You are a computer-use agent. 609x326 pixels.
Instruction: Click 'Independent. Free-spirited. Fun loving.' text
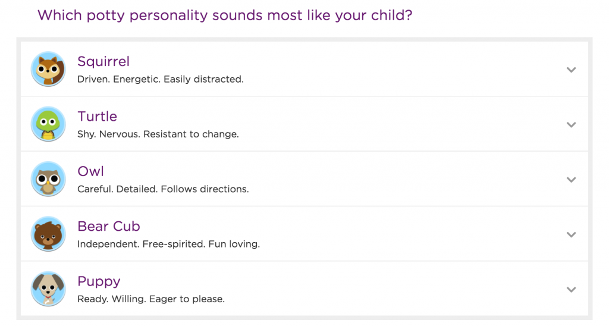click(x=168, y=244)
